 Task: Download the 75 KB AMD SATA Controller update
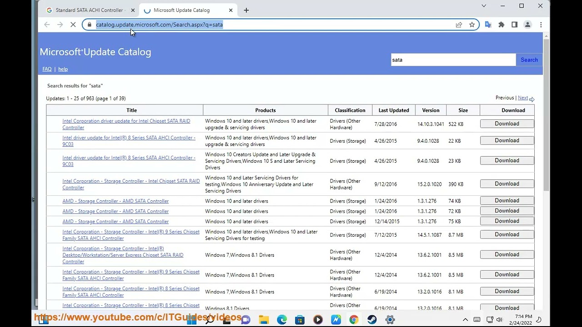click(507, 221)
